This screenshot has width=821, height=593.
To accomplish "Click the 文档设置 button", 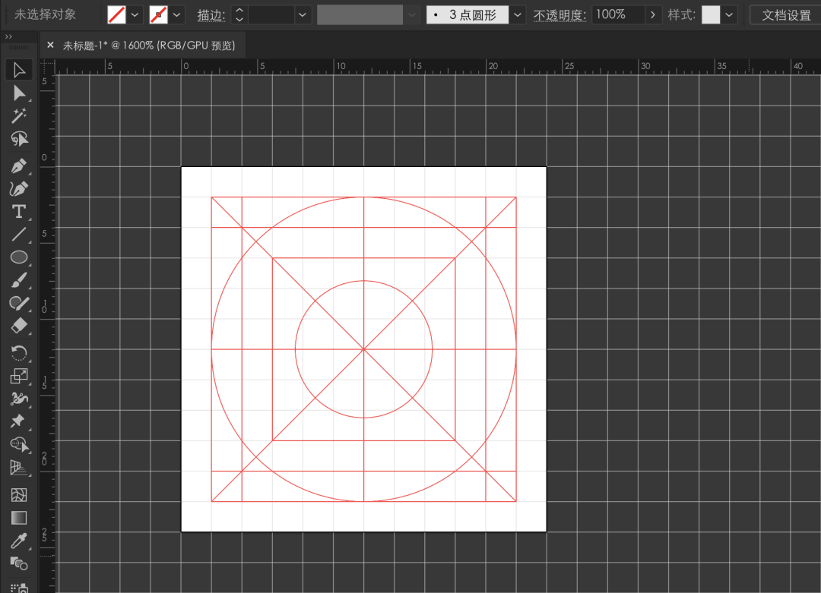I will click(x=786, y=14).
